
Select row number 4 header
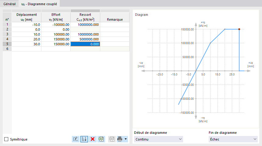(7, 39)
